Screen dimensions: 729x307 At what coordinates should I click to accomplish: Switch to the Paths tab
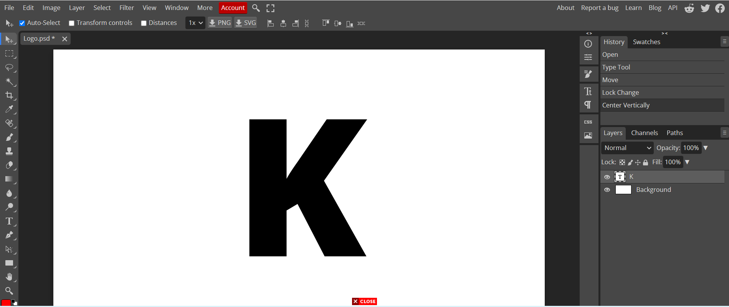point(675,133)
